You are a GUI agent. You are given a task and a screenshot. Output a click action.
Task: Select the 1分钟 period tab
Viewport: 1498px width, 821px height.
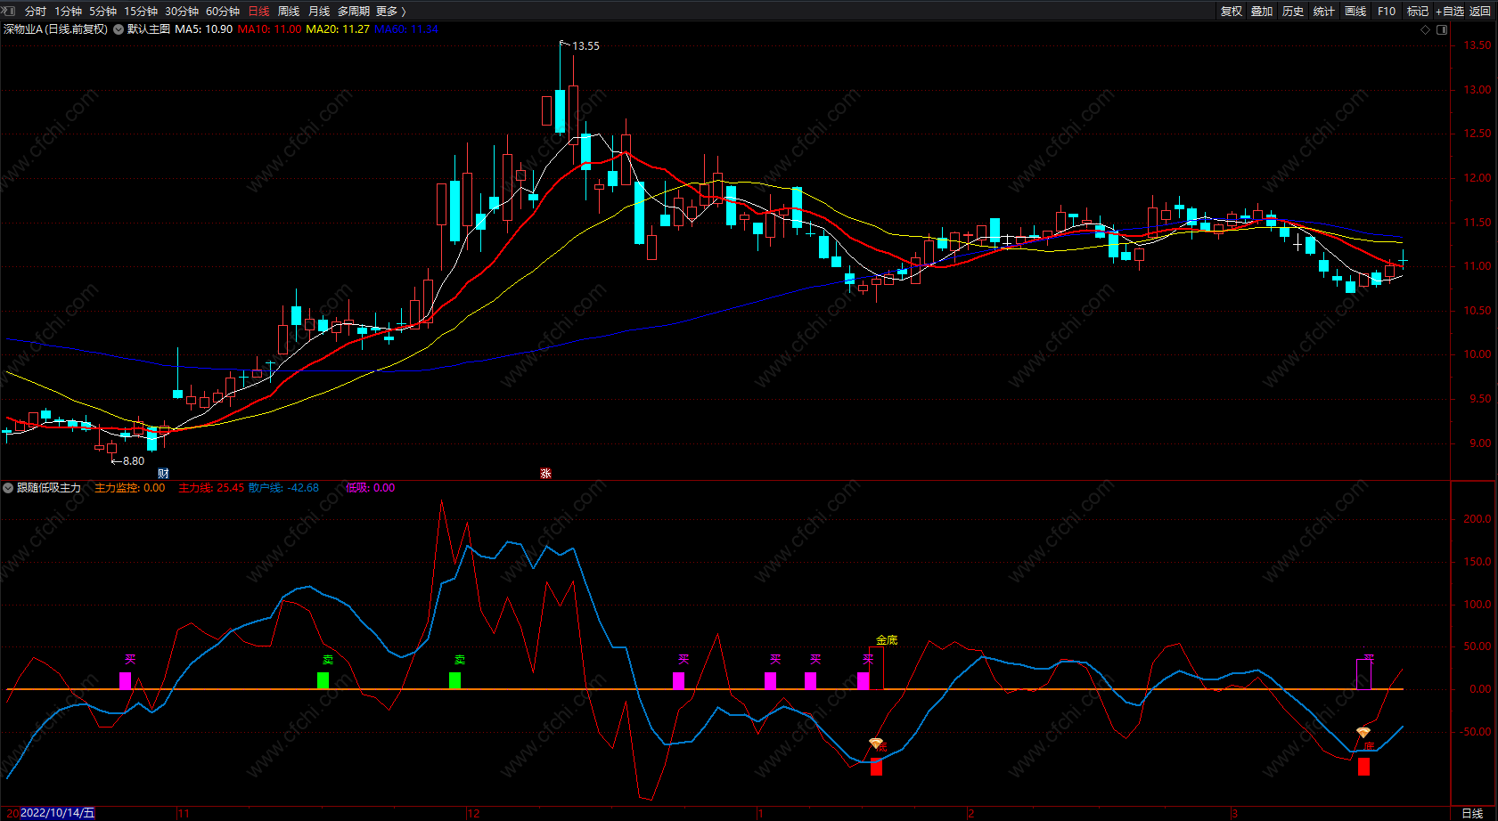69,12
